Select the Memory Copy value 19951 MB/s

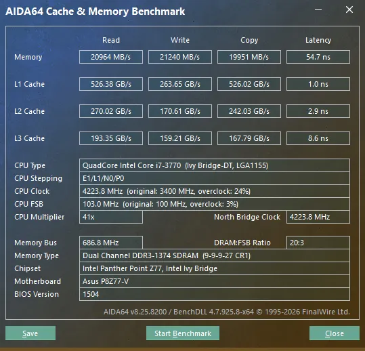pyautogui.click(x=249, y=57)
